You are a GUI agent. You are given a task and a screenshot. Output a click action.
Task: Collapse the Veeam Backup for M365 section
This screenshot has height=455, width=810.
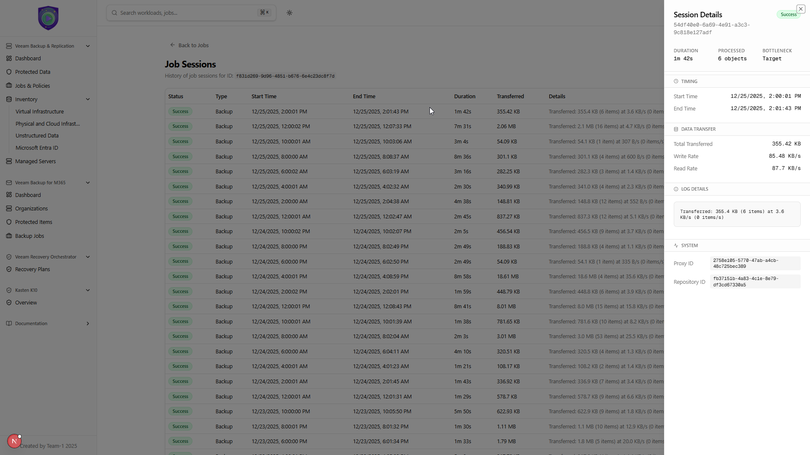[88, 183]
